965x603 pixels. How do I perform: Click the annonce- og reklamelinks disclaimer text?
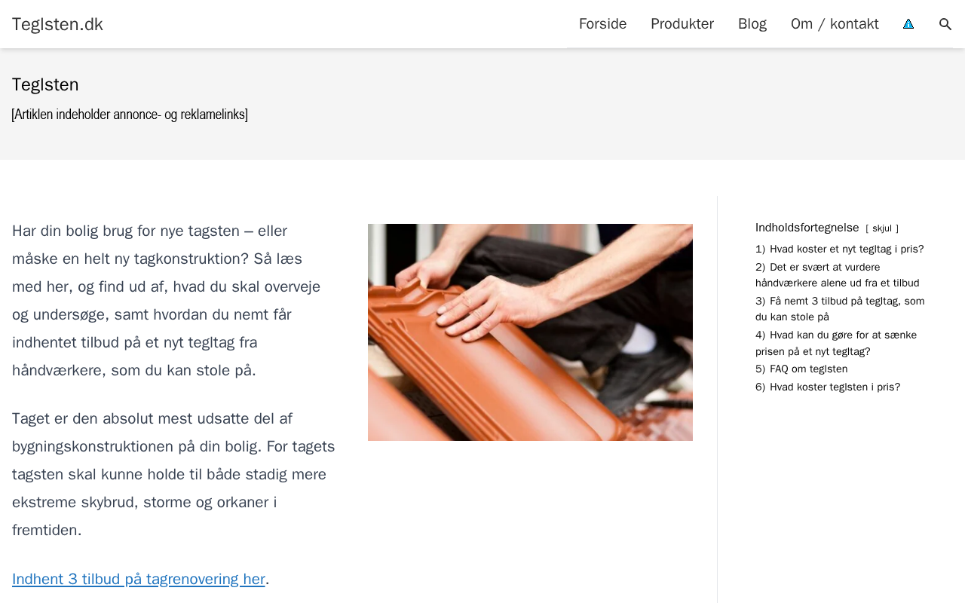point(130,115)
